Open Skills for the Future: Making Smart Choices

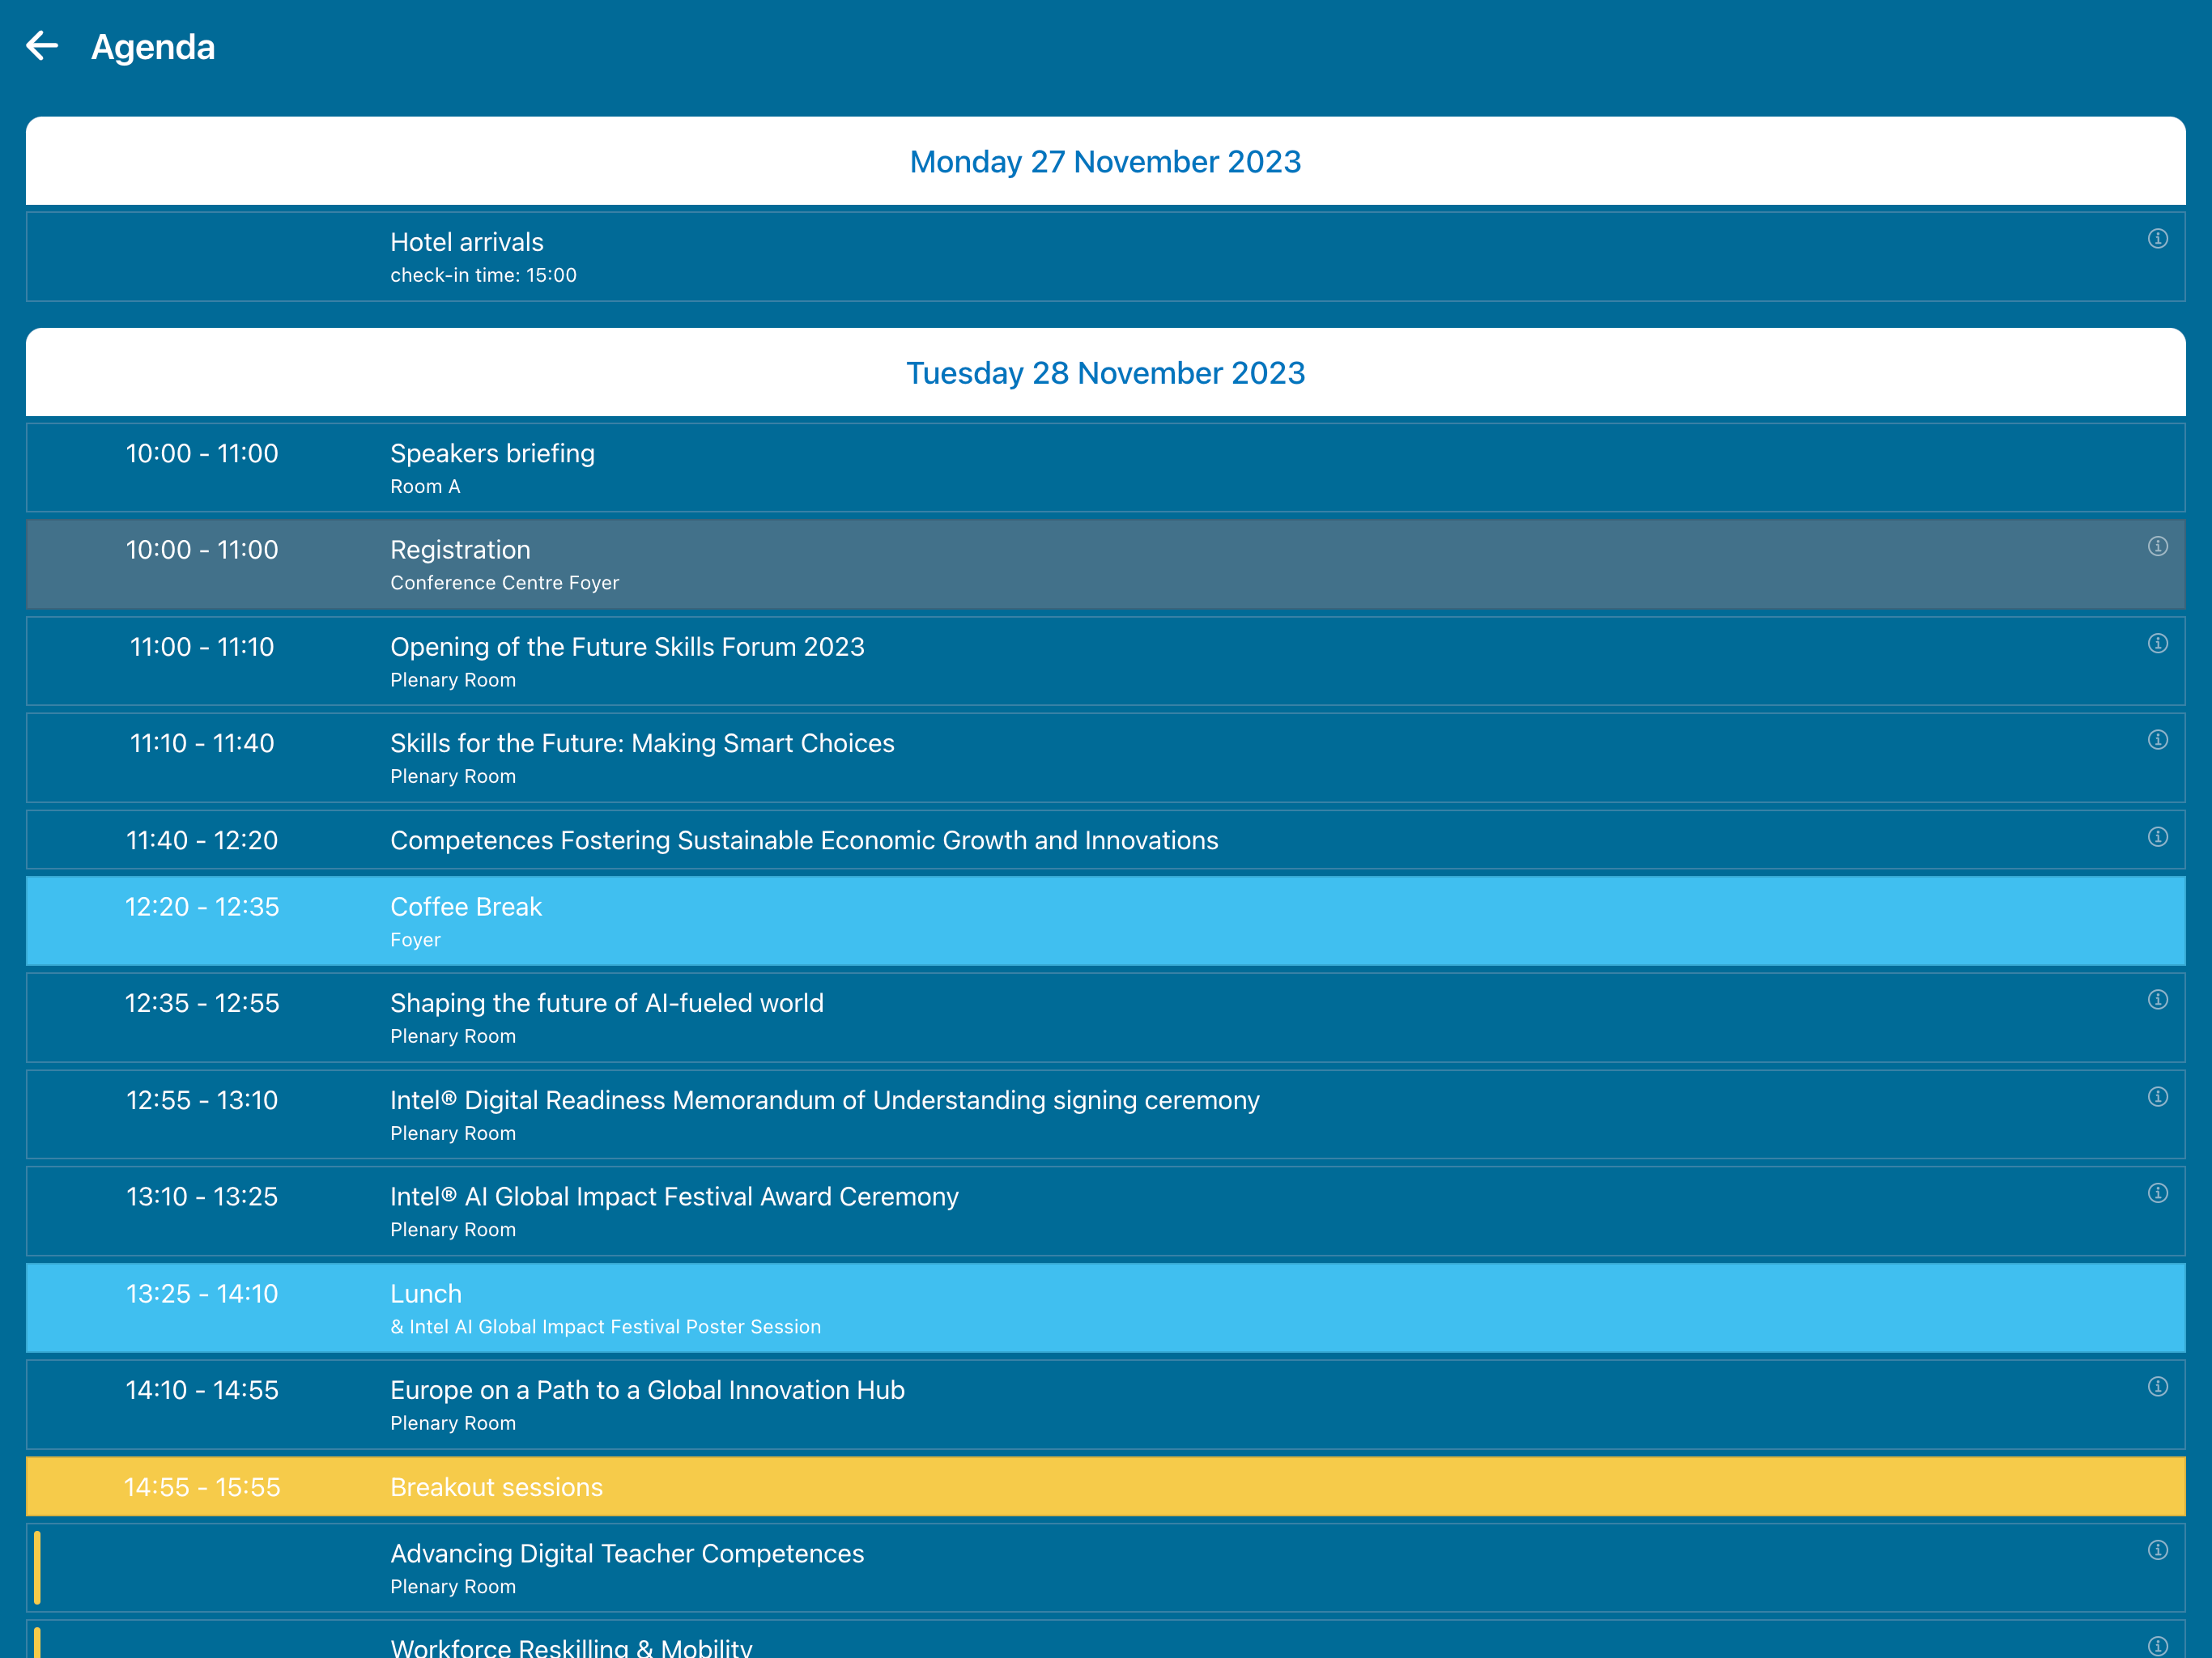click(x=1105, y=757)
